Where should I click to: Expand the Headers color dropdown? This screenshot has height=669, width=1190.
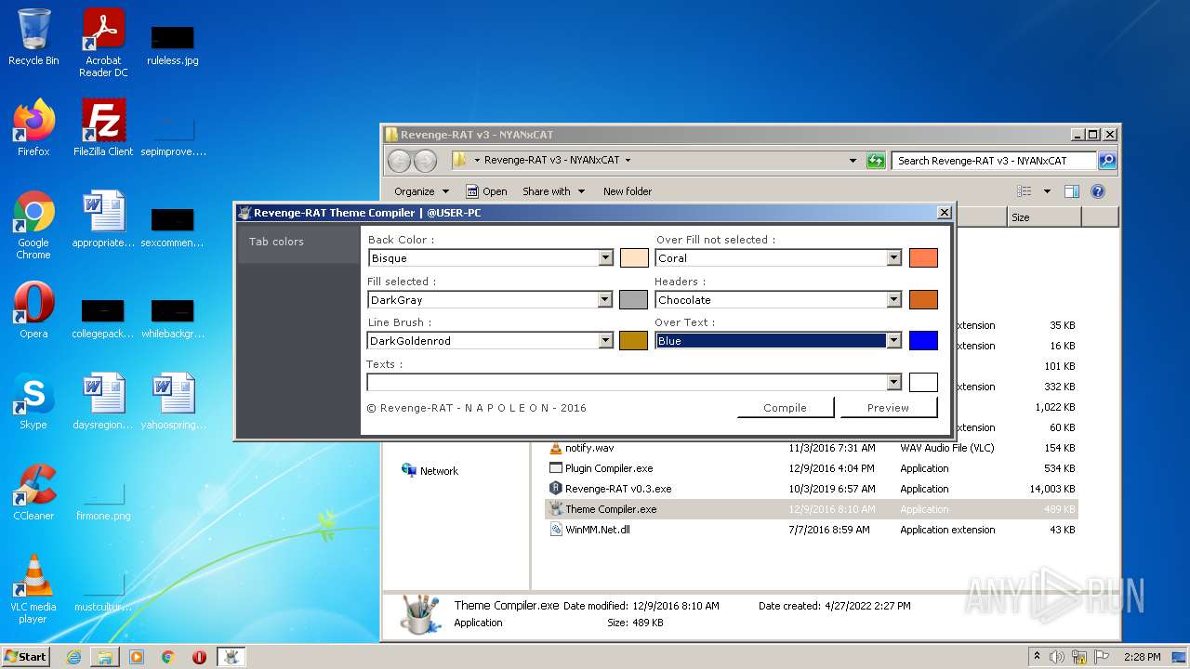tap(894, 300)
